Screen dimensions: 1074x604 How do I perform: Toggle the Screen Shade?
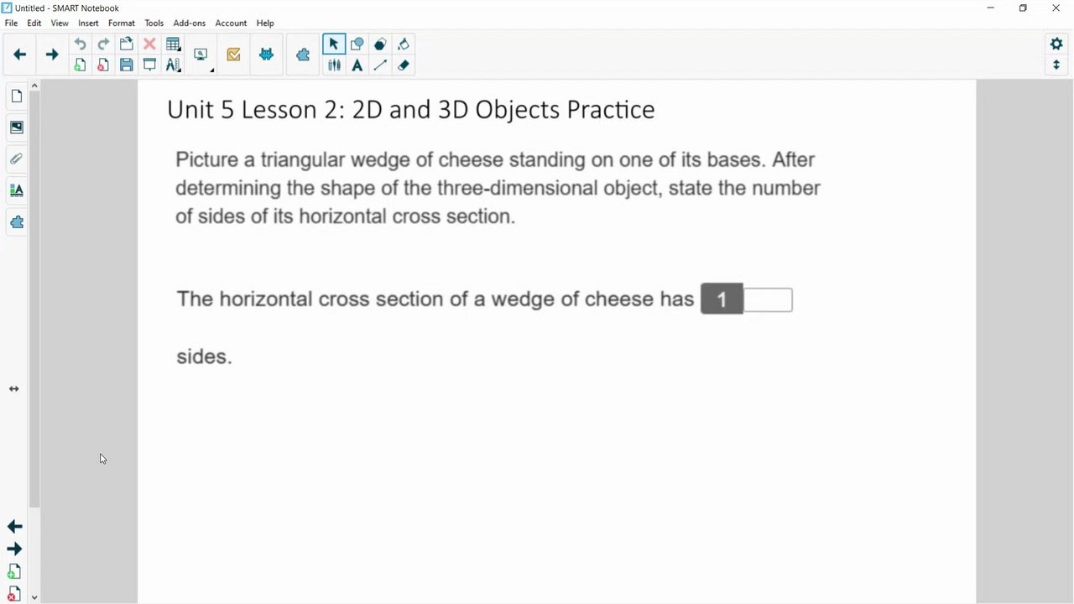click(x=149, y=65)
